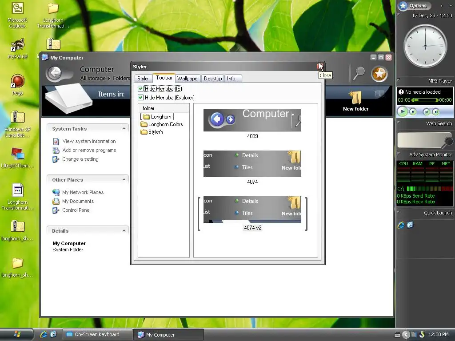Switch to the Wallpaper tab
Viewport: 455px width, 341px height.
pyautogui.click(x=188, y=78)
